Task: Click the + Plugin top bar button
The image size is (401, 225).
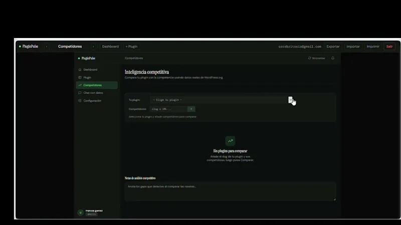Action: [x=132, y=46]
